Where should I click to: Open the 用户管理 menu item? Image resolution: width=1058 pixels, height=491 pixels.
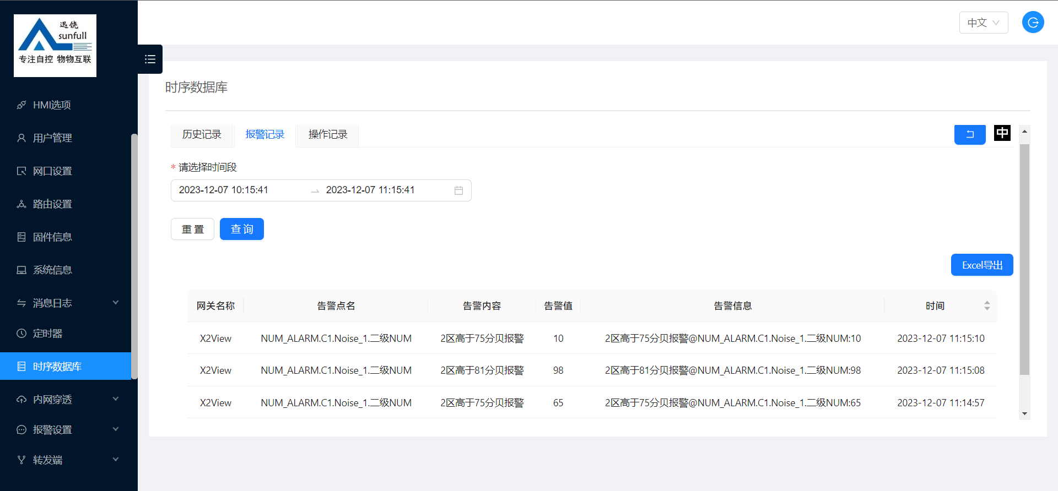click(66, 138)
